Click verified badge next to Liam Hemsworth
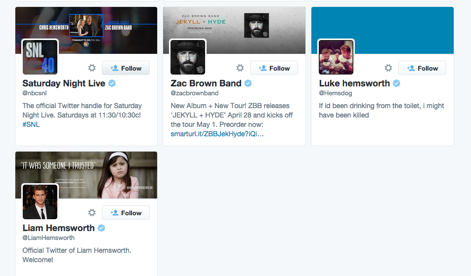471x276 pixels. tap(101, 228)
